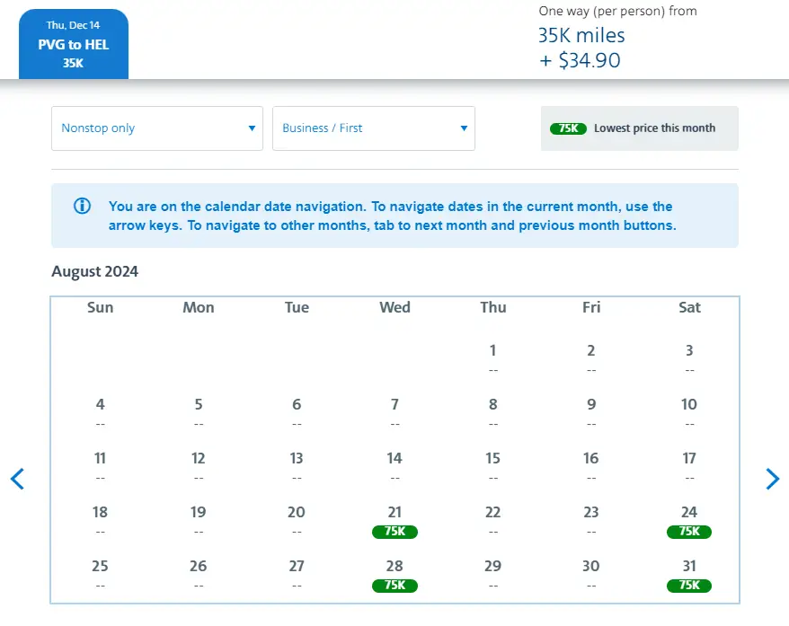Select the PVG to HEL flight tab
The width and height of the screenshot is (789, 626).
pos(74,45)
